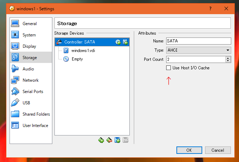Click the settings gear icon in title bar
Screen dimensions: 239x162
click(x=12, y=8)
